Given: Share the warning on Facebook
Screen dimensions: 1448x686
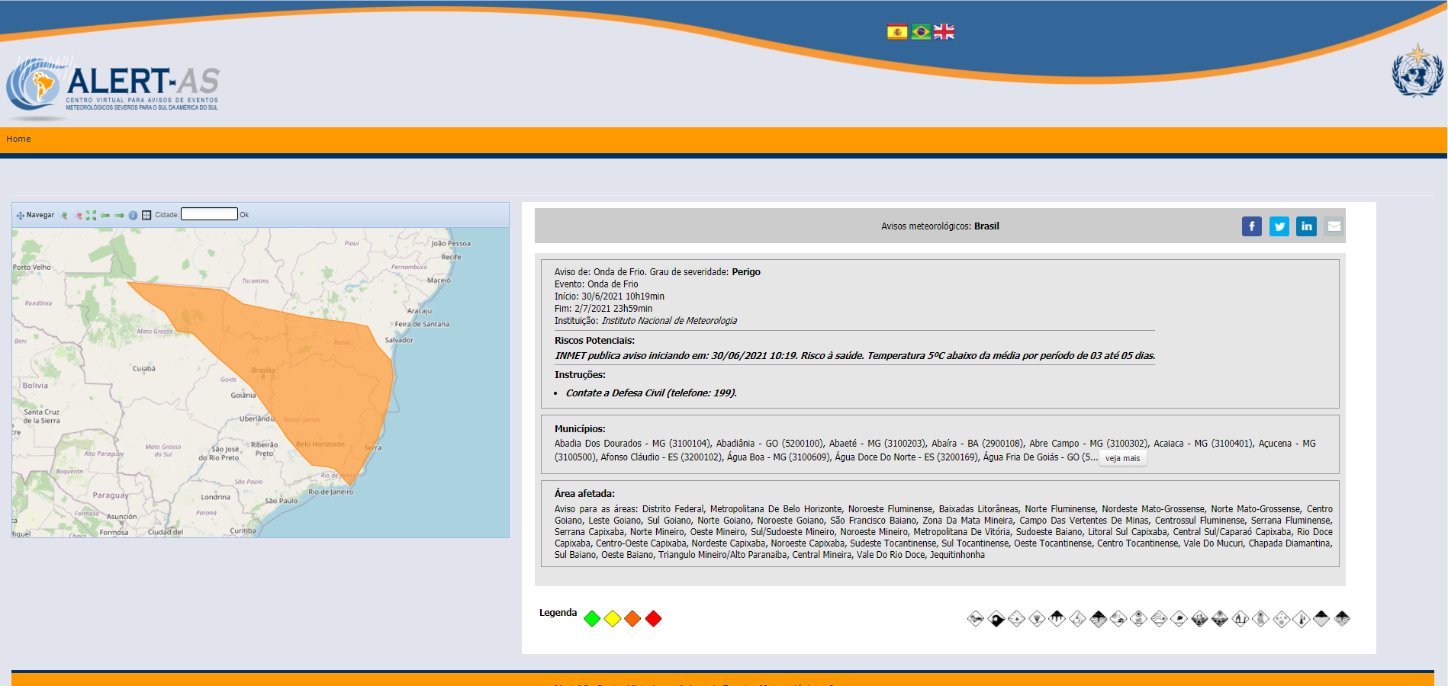Looking at the screenshot, I should (x=1251, y=226).
